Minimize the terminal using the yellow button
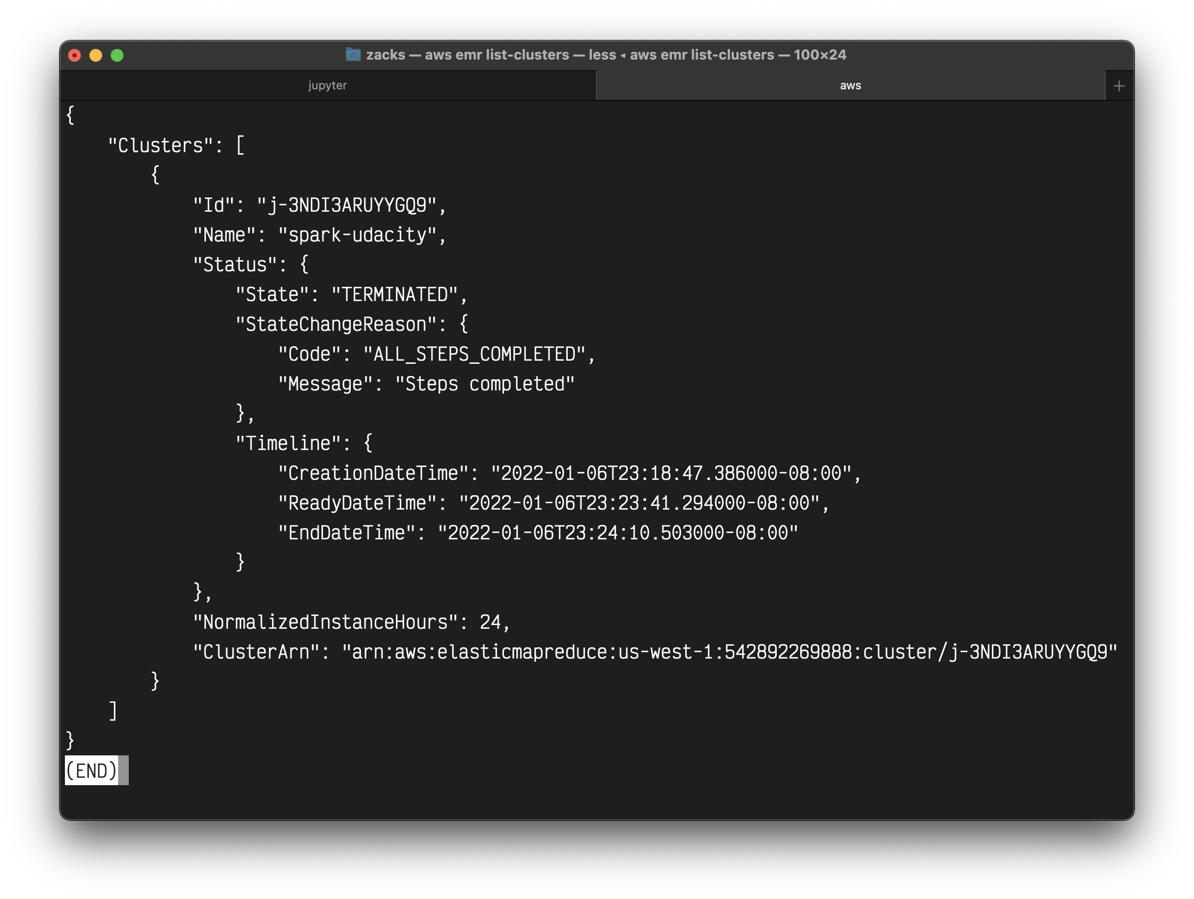The width and height of the screenshot is (1194, 899). [96, 55]
